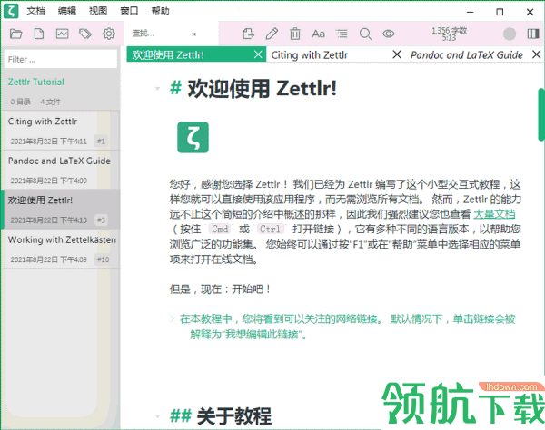Delete file with trash icon
Image resolution: width=545 pixels, height=430 pixels.
tap(294, 34)
